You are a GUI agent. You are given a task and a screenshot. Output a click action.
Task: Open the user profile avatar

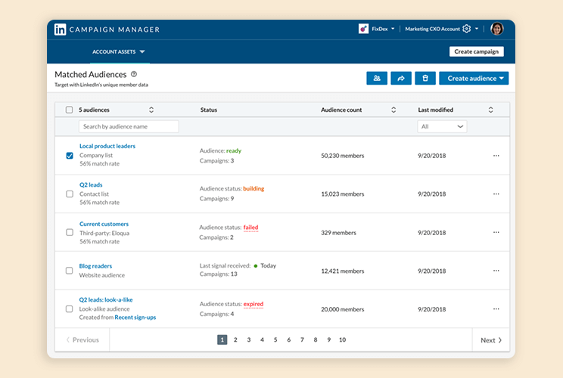(497, 29)
